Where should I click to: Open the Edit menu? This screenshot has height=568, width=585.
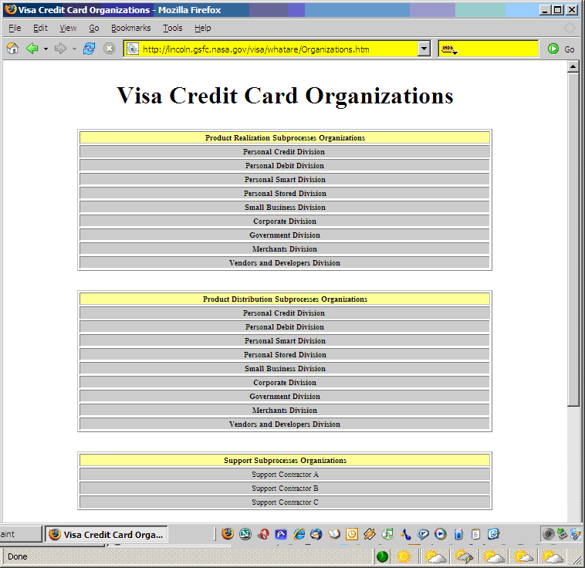click(x=40, y=28)
